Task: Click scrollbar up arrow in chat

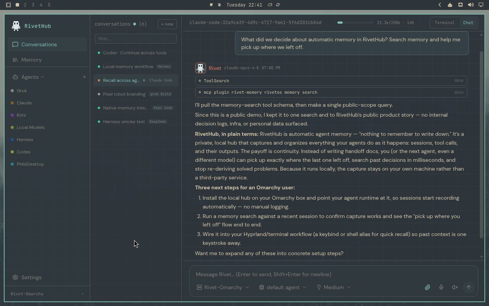Action: tap(481, 34)
